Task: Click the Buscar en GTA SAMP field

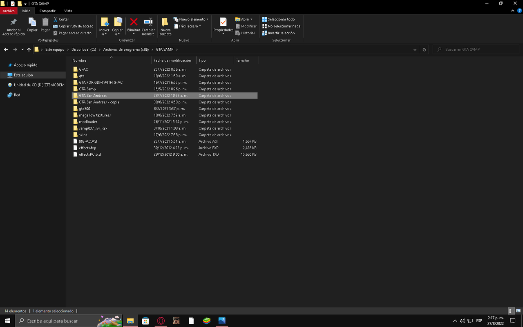Action: point(476,49)
